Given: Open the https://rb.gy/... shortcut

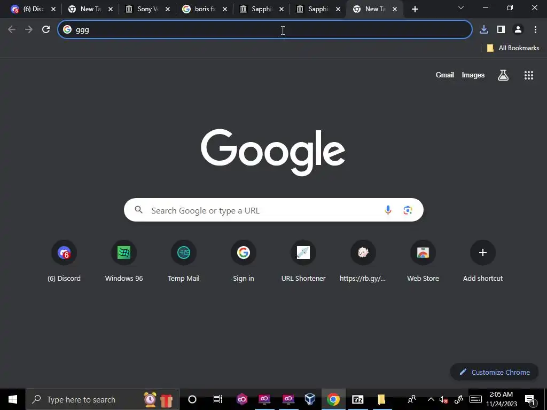Looking at the screenshot, I should (363, 261).
